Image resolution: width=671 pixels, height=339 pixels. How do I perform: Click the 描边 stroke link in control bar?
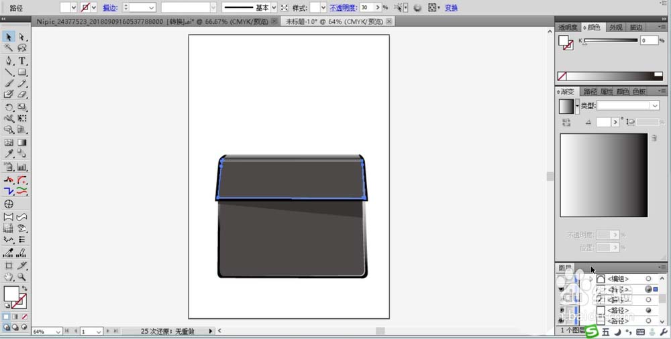(x=110, y=7)
